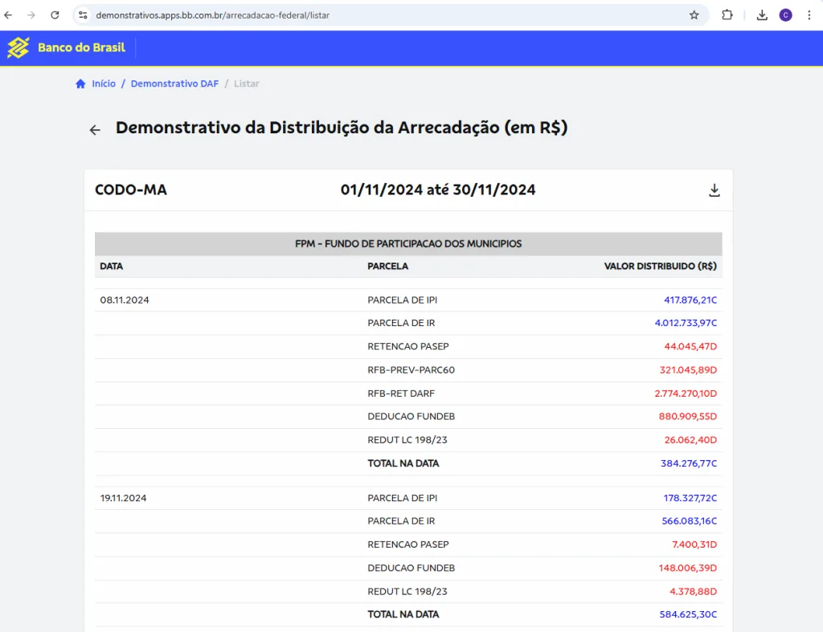Bookmark this page with the star icon
Screen dimensions: 823x632
694,15
